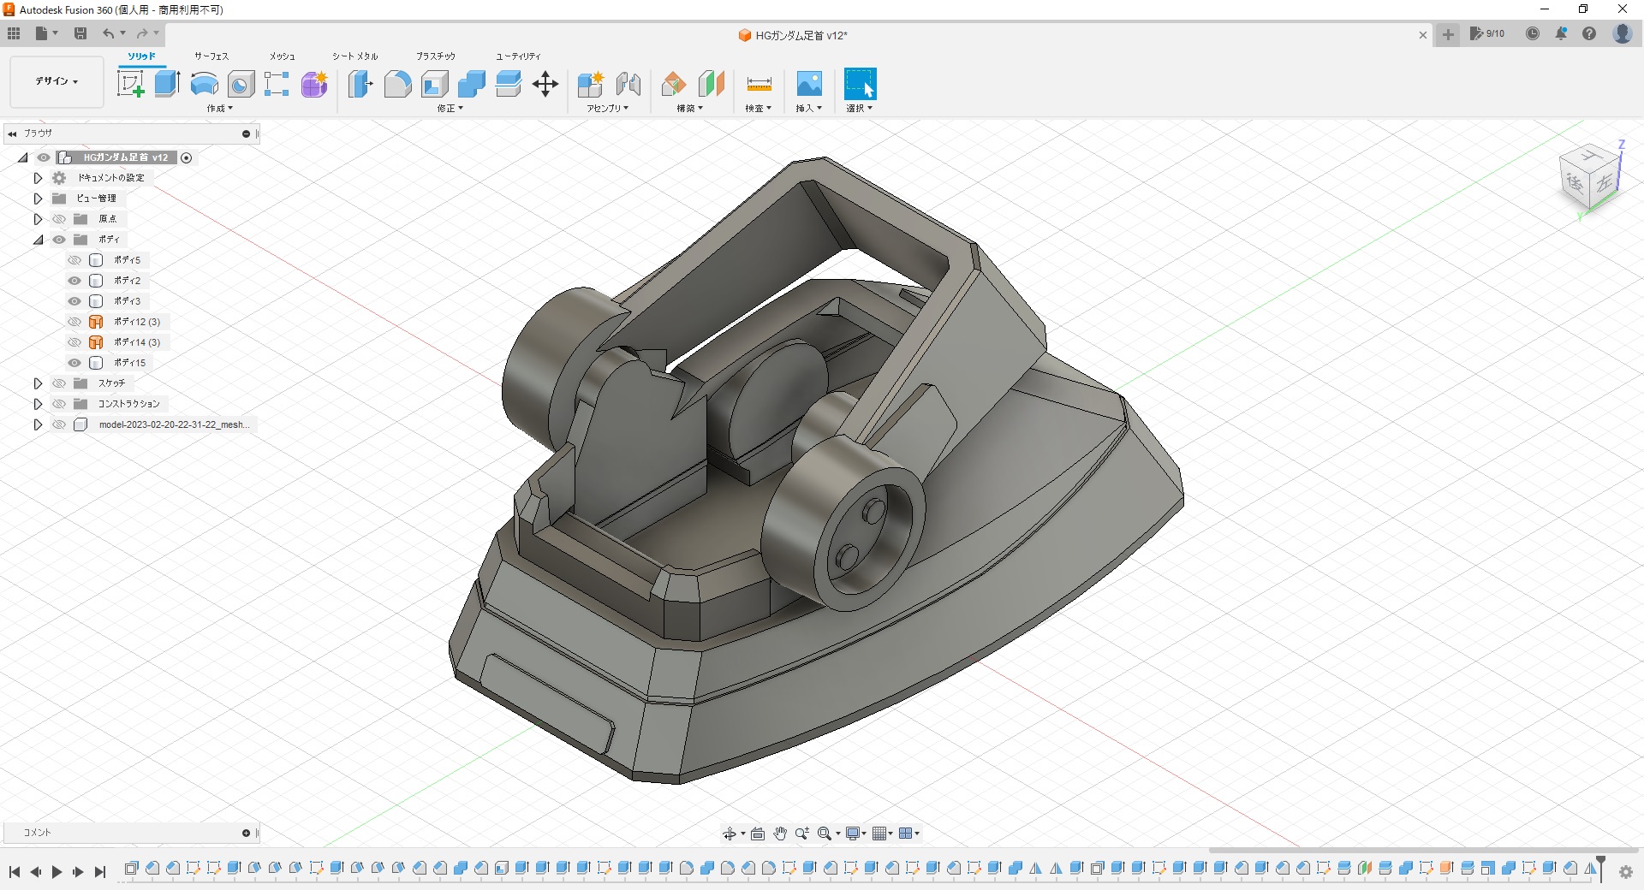Select the Revolve tool icon
This screenshot has height=890, width=1644.
(x=204, y=84)
